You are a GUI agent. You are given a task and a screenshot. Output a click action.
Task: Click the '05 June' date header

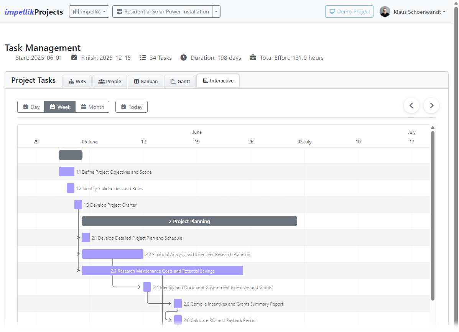90,142
